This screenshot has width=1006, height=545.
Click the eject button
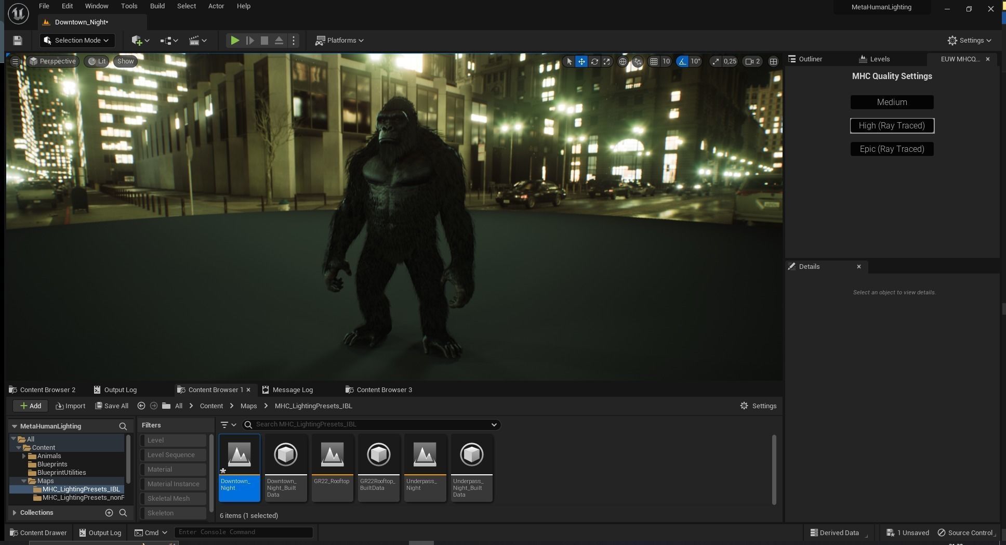click(x=279, y=41)
